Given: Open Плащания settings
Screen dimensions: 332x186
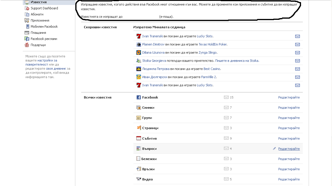Looking at the screenshot, I should 38,33.
